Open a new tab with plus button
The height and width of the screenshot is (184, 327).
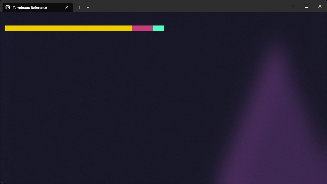point(79,7)
